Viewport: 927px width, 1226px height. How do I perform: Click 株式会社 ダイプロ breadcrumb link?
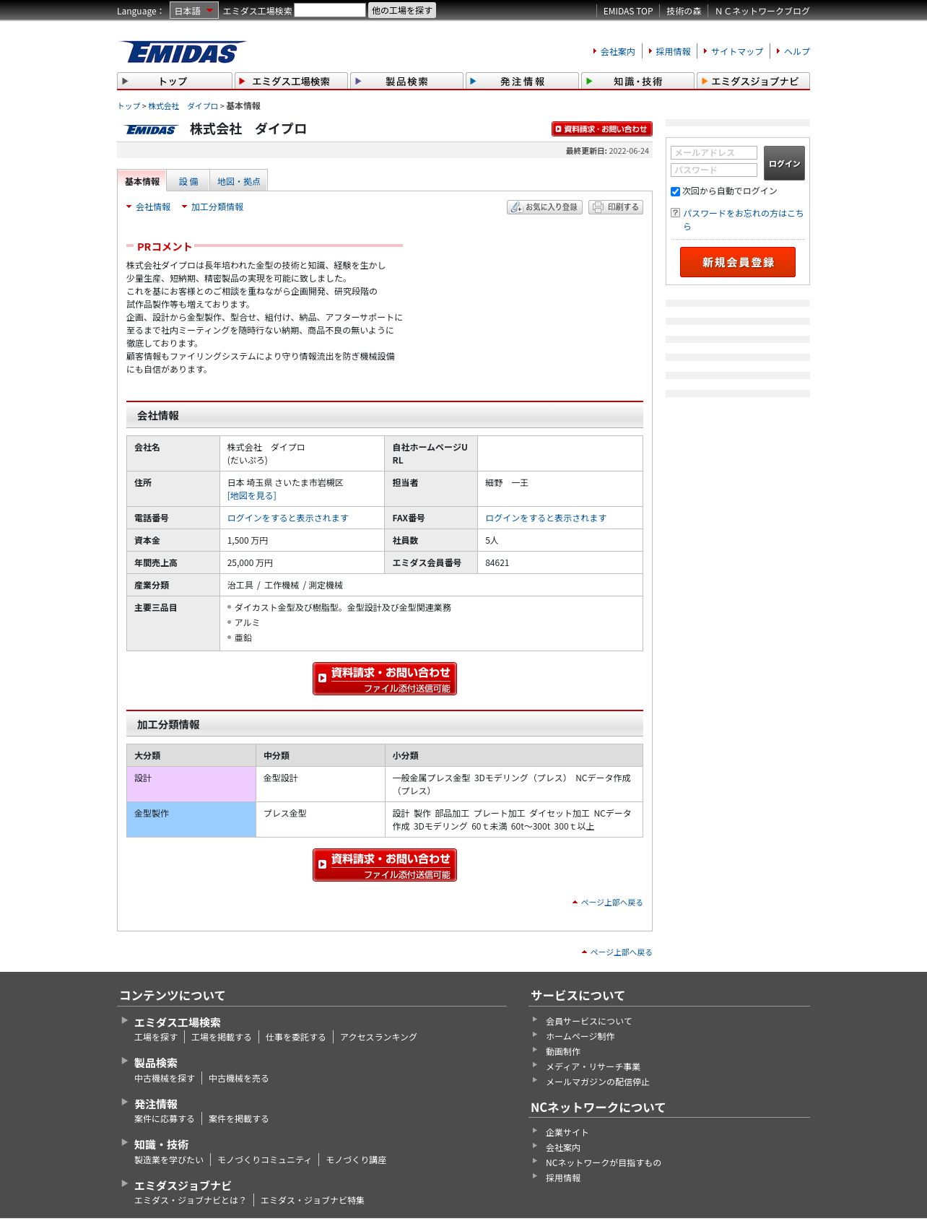pos(183,106)
